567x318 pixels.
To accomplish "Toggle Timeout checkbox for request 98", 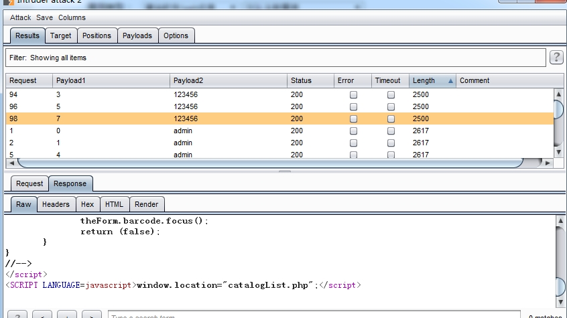I will (391, 119).
